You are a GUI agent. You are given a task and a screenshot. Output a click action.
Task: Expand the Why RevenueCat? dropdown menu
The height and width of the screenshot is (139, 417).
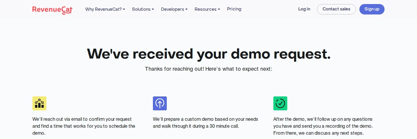click(x=105, y=9)
